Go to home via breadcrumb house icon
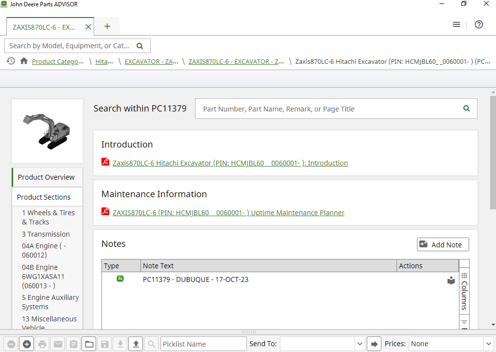 coord(24,61)
